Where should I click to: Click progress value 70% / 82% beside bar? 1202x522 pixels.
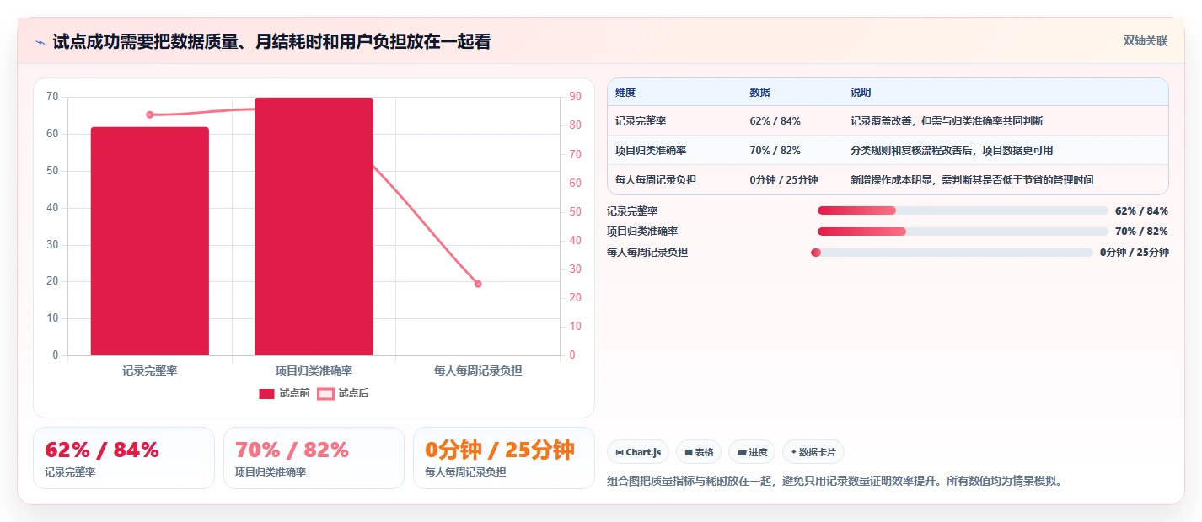point(1141,232)
